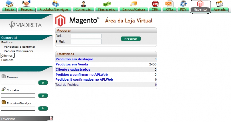Click the Ir button next to Produtos/Serviços
The image size is (231, 122).
click(x=43, y=108)
